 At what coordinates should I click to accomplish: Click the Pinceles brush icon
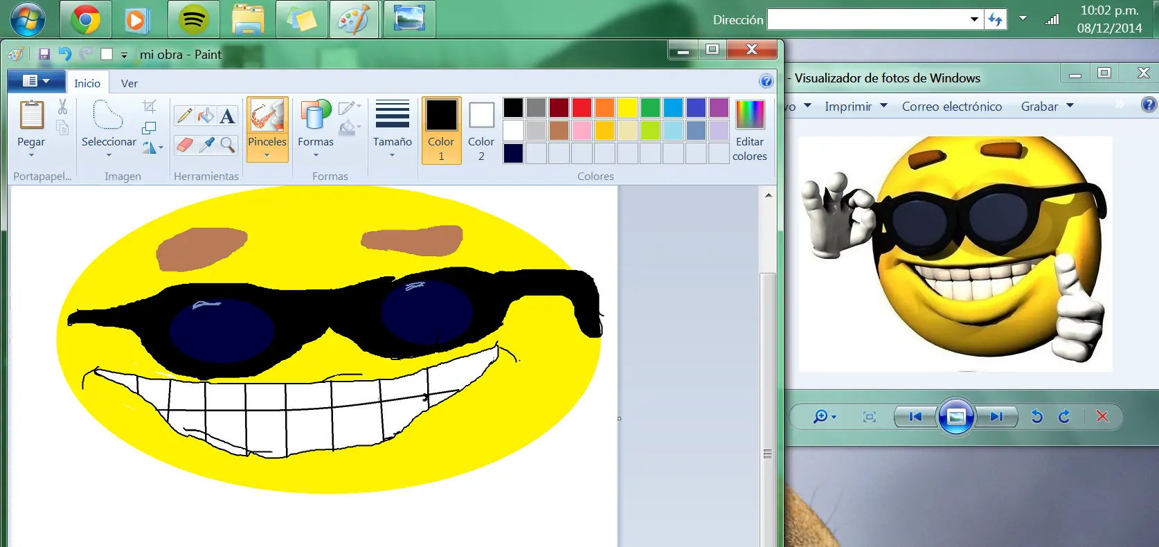point(267,115)
